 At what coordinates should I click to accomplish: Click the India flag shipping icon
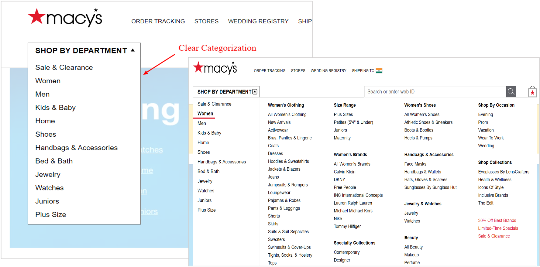[379, 71]
